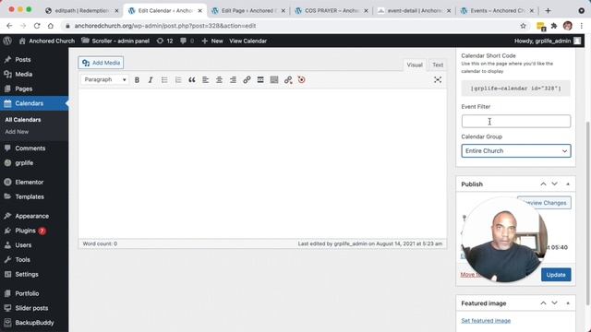Click the Set featured image link
The height and width of the screenshot is (332, 591).
point(486,321)
